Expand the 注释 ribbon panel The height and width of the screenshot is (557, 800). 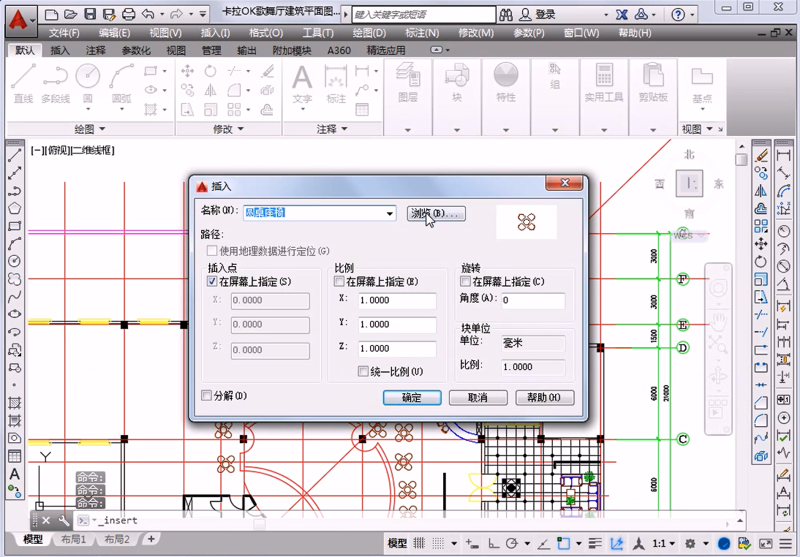tap(332, 129)
